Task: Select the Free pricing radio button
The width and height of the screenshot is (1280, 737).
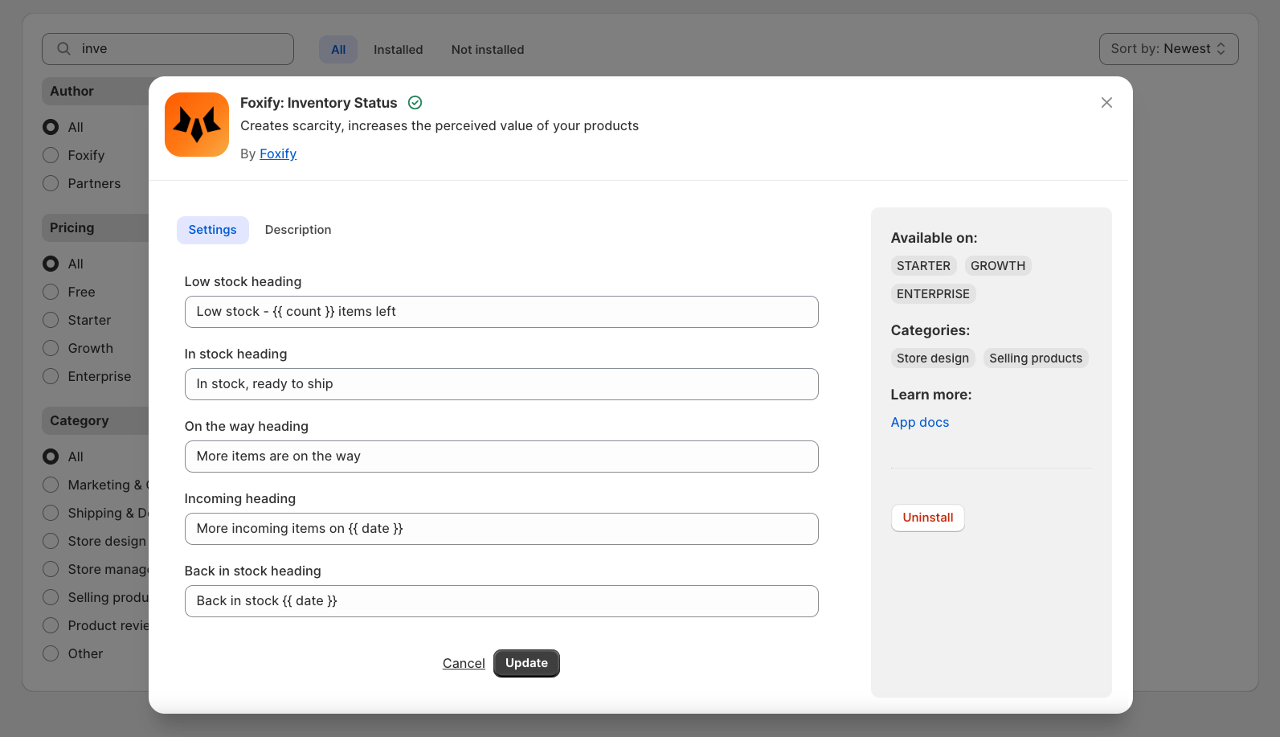Action: pyautogui.click(x=51, y=292)
